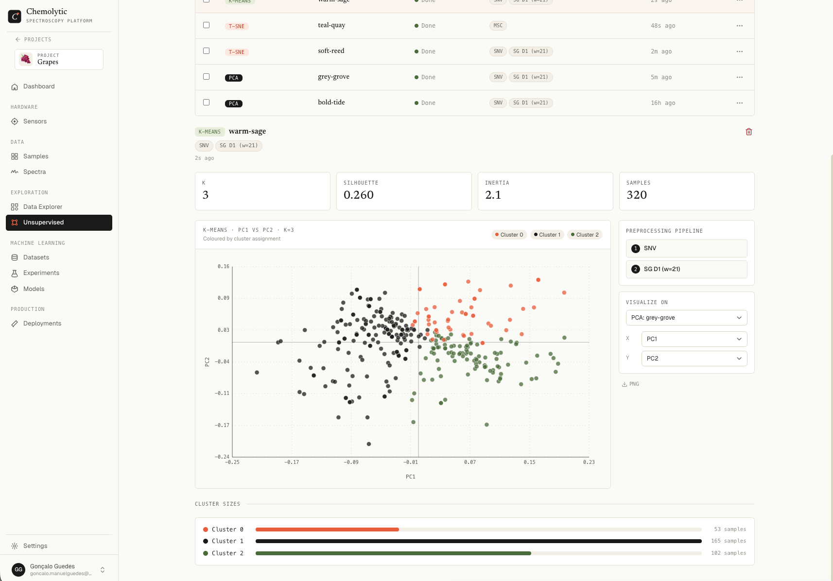The image size is (833, 581).
Task: Click the K-MEANS badge beside warm-sage
Action: [209, 132]
